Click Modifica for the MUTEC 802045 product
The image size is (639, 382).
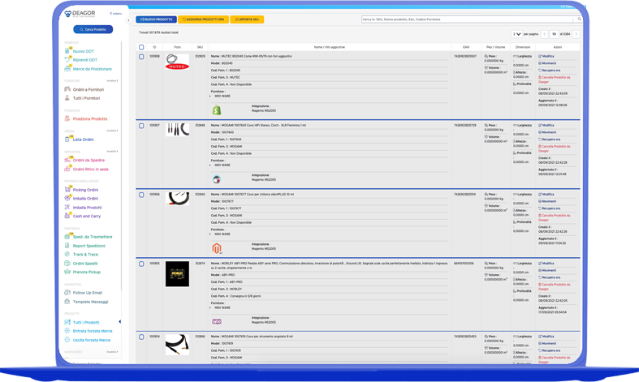coord(546,56)
